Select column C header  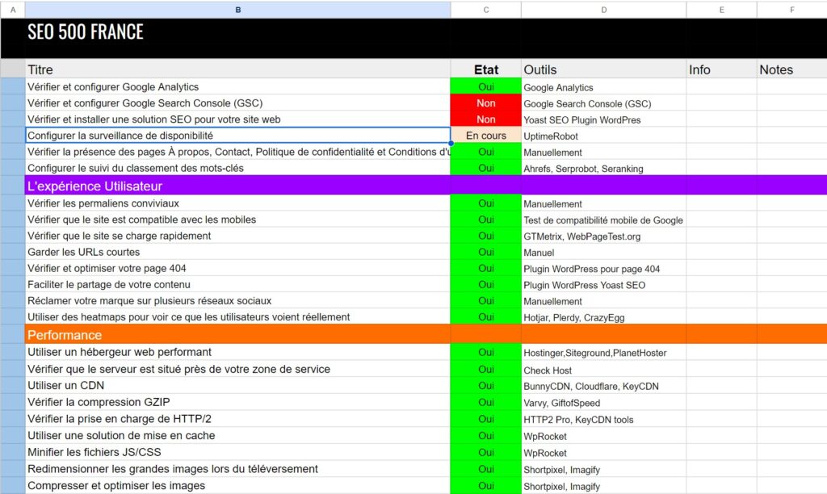[485, 10]
